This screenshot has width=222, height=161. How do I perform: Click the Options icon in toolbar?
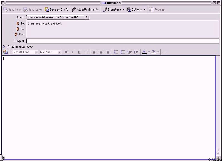pyautogui.click(x=129, y=9)
